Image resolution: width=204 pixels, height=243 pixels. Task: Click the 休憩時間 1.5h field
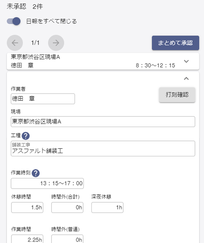point(27,207)
